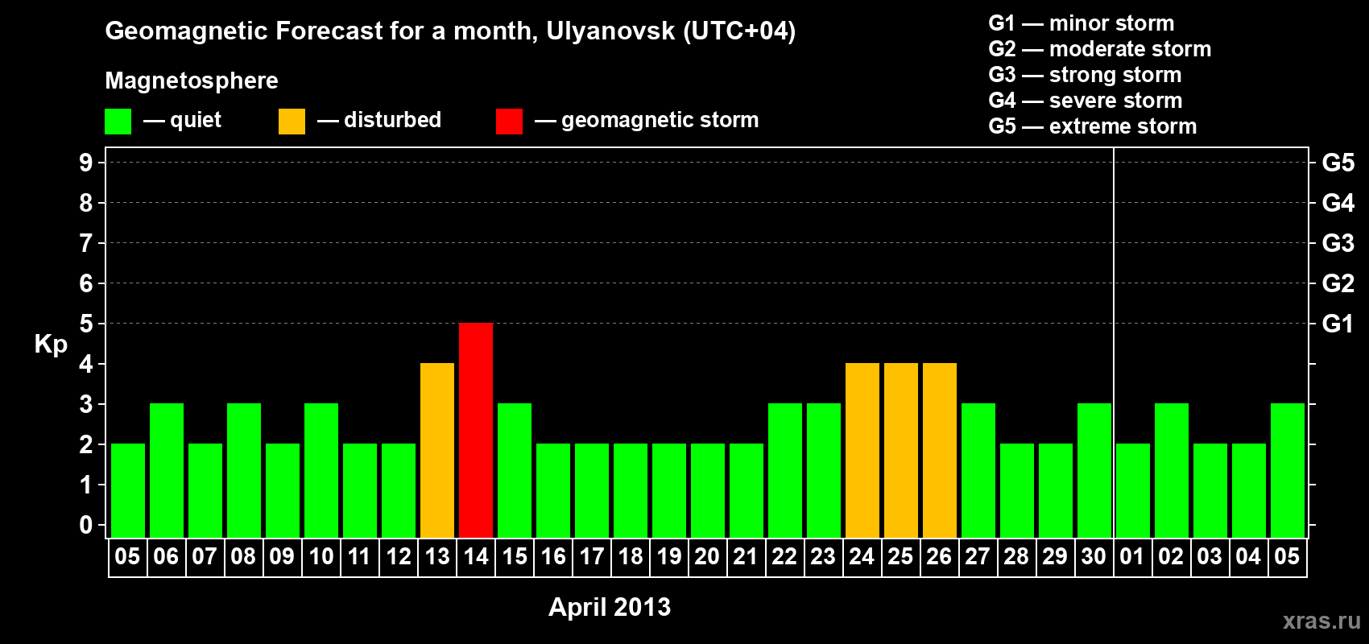Click the 'G4 — severe storm' legend line
1369x644 pixels.
pos(1086,101)
